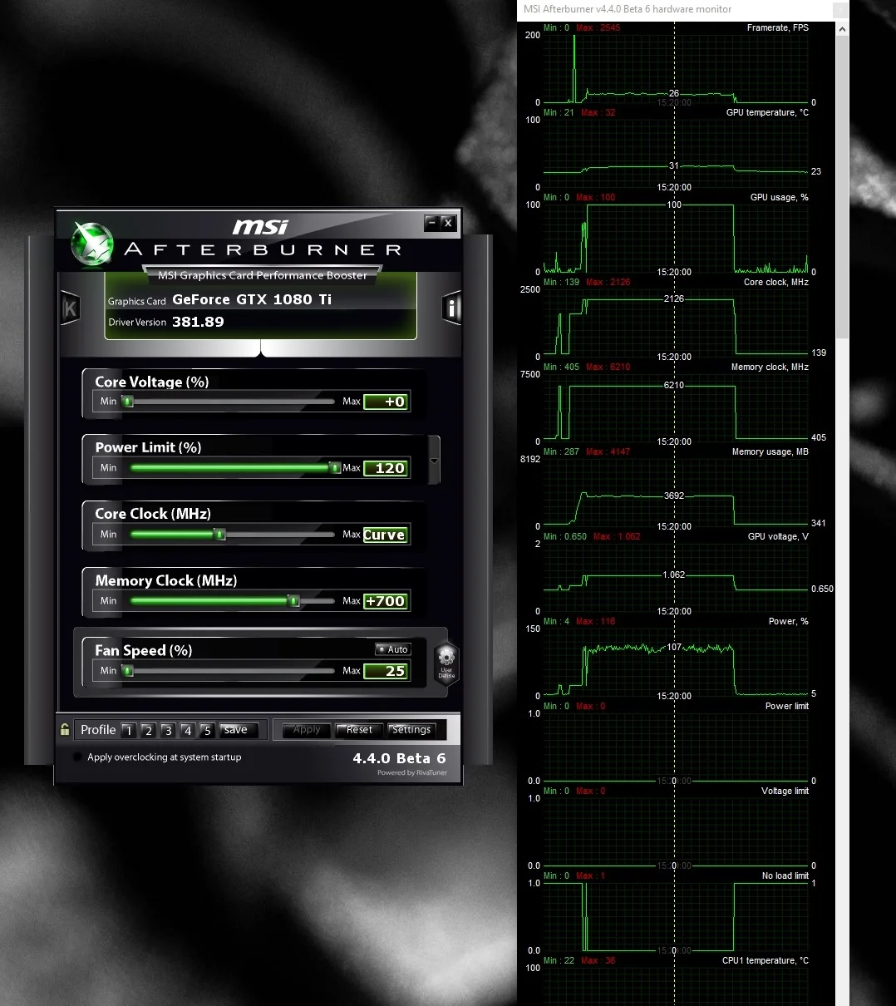
Task: Click the No load limit graph label
Action: click(x=785, y=875)
